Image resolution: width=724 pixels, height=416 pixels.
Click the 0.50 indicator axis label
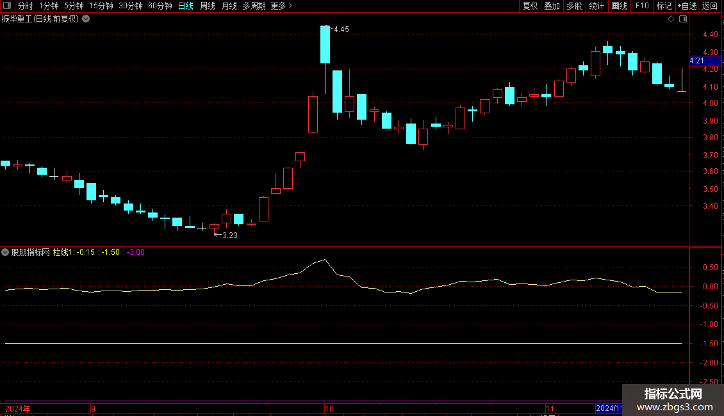(710, 268)
